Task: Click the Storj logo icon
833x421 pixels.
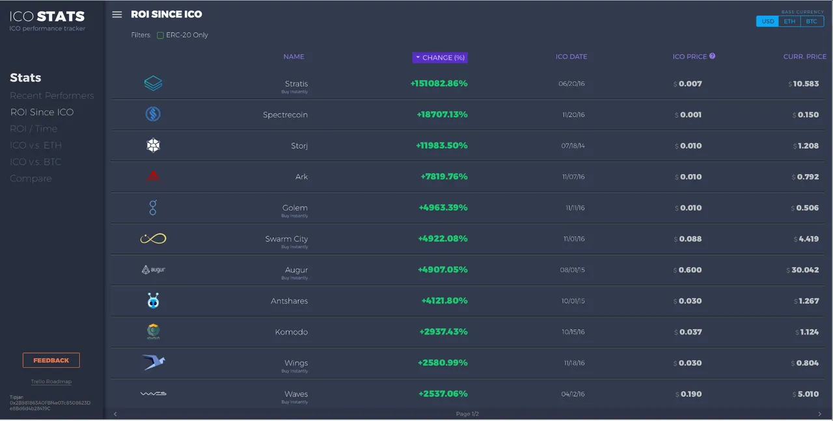Action: (x=153, y=146)
